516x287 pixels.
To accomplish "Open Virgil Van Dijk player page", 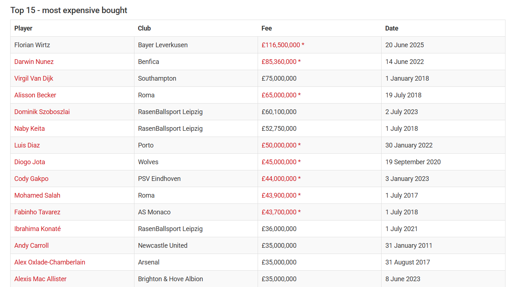I will pyautogui.click(x=34, y=78).
